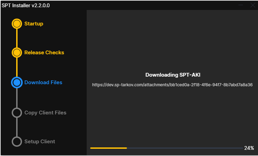Select the Download Files step label
This screenshot has width=258, height=156.
(43, 82)
